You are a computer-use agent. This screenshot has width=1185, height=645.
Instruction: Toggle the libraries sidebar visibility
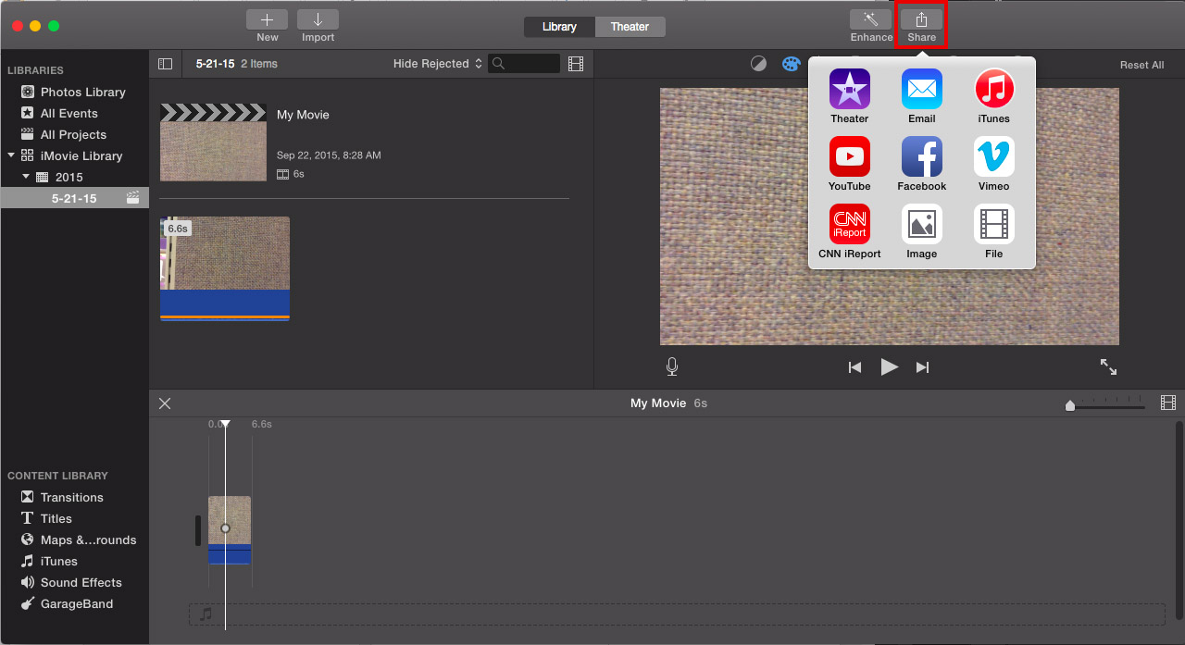click(x=166, y=64)
